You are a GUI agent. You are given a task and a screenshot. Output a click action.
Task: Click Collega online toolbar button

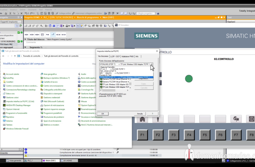[x=63, y=13]
